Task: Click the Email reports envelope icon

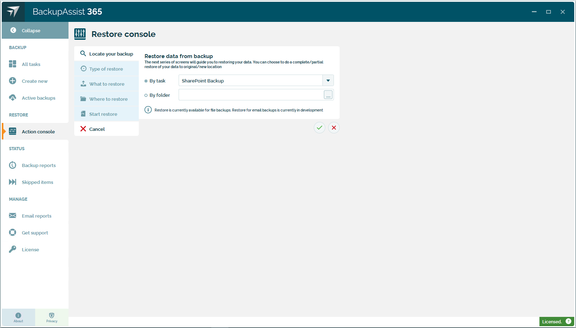Action: tap(13, 215)
